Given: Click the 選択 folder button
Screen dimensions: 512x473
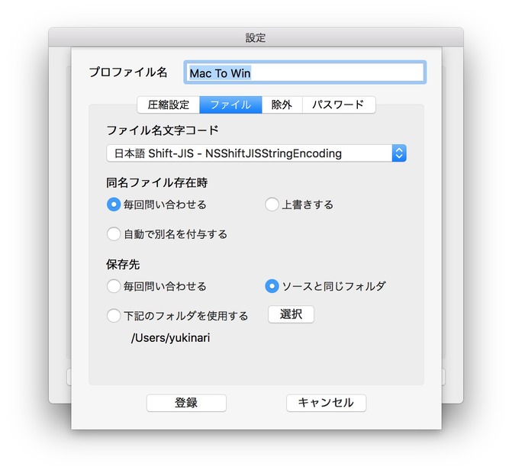Looking at the screenshot, I should pos(291,314).
